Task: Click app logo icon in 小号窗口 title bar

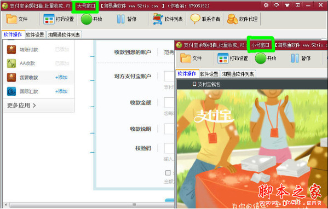Action: [179, 45]
